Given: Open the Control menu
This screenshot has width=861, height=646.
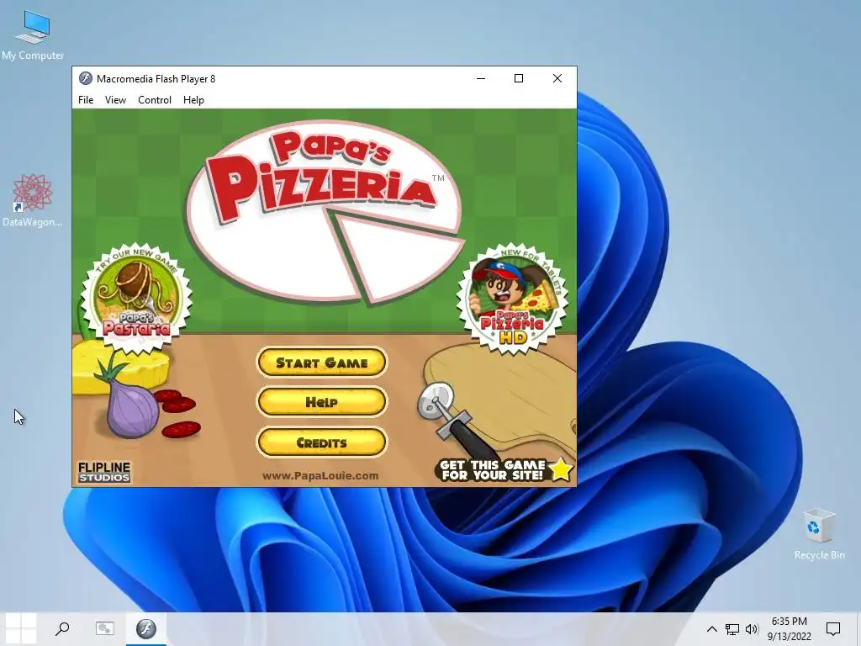Looking at the screenshot, I should [155, 100].
